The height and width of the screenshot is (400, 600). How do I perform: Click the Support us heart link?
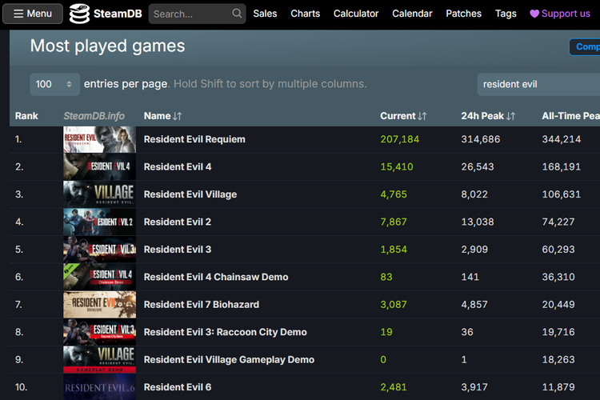[x=560, y=14]
